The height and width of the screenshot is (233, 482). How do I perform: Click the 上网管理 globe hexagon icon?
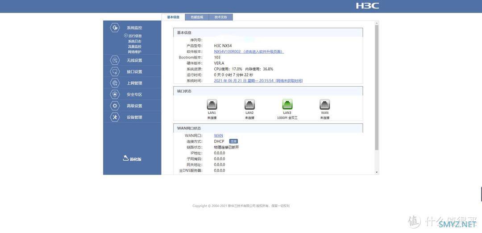115,83
